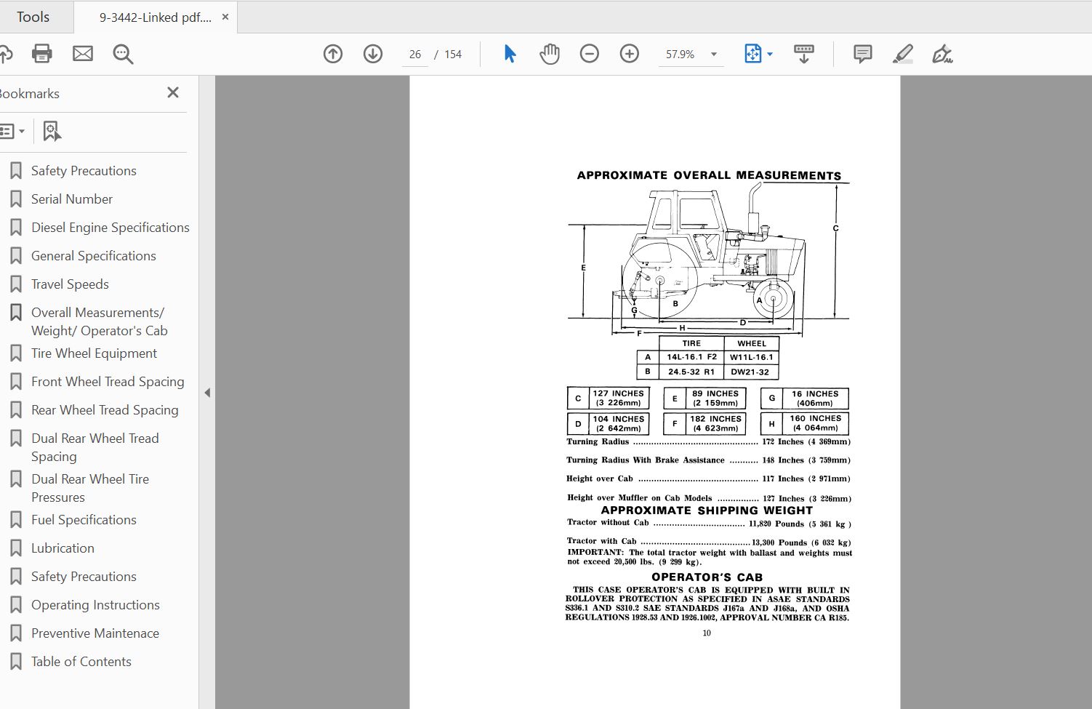Open the Diesel Engine Specifications bookmark
This screenshot has width=1092, height=709.
tap(110, 227)
